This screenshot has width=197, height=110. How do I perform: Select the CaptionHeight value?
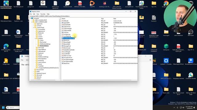[x=67, y=28]
